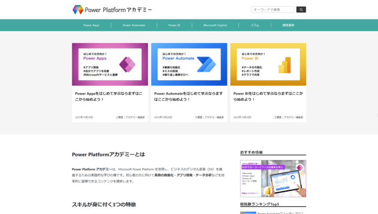Click the 'スキルが身に付く3つの特徴' heading
Screen dimensions: 378x214
(x=104, y=205)
